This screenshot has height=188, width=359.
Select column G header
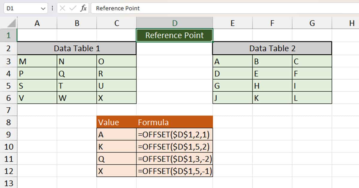tap(312, 23)
